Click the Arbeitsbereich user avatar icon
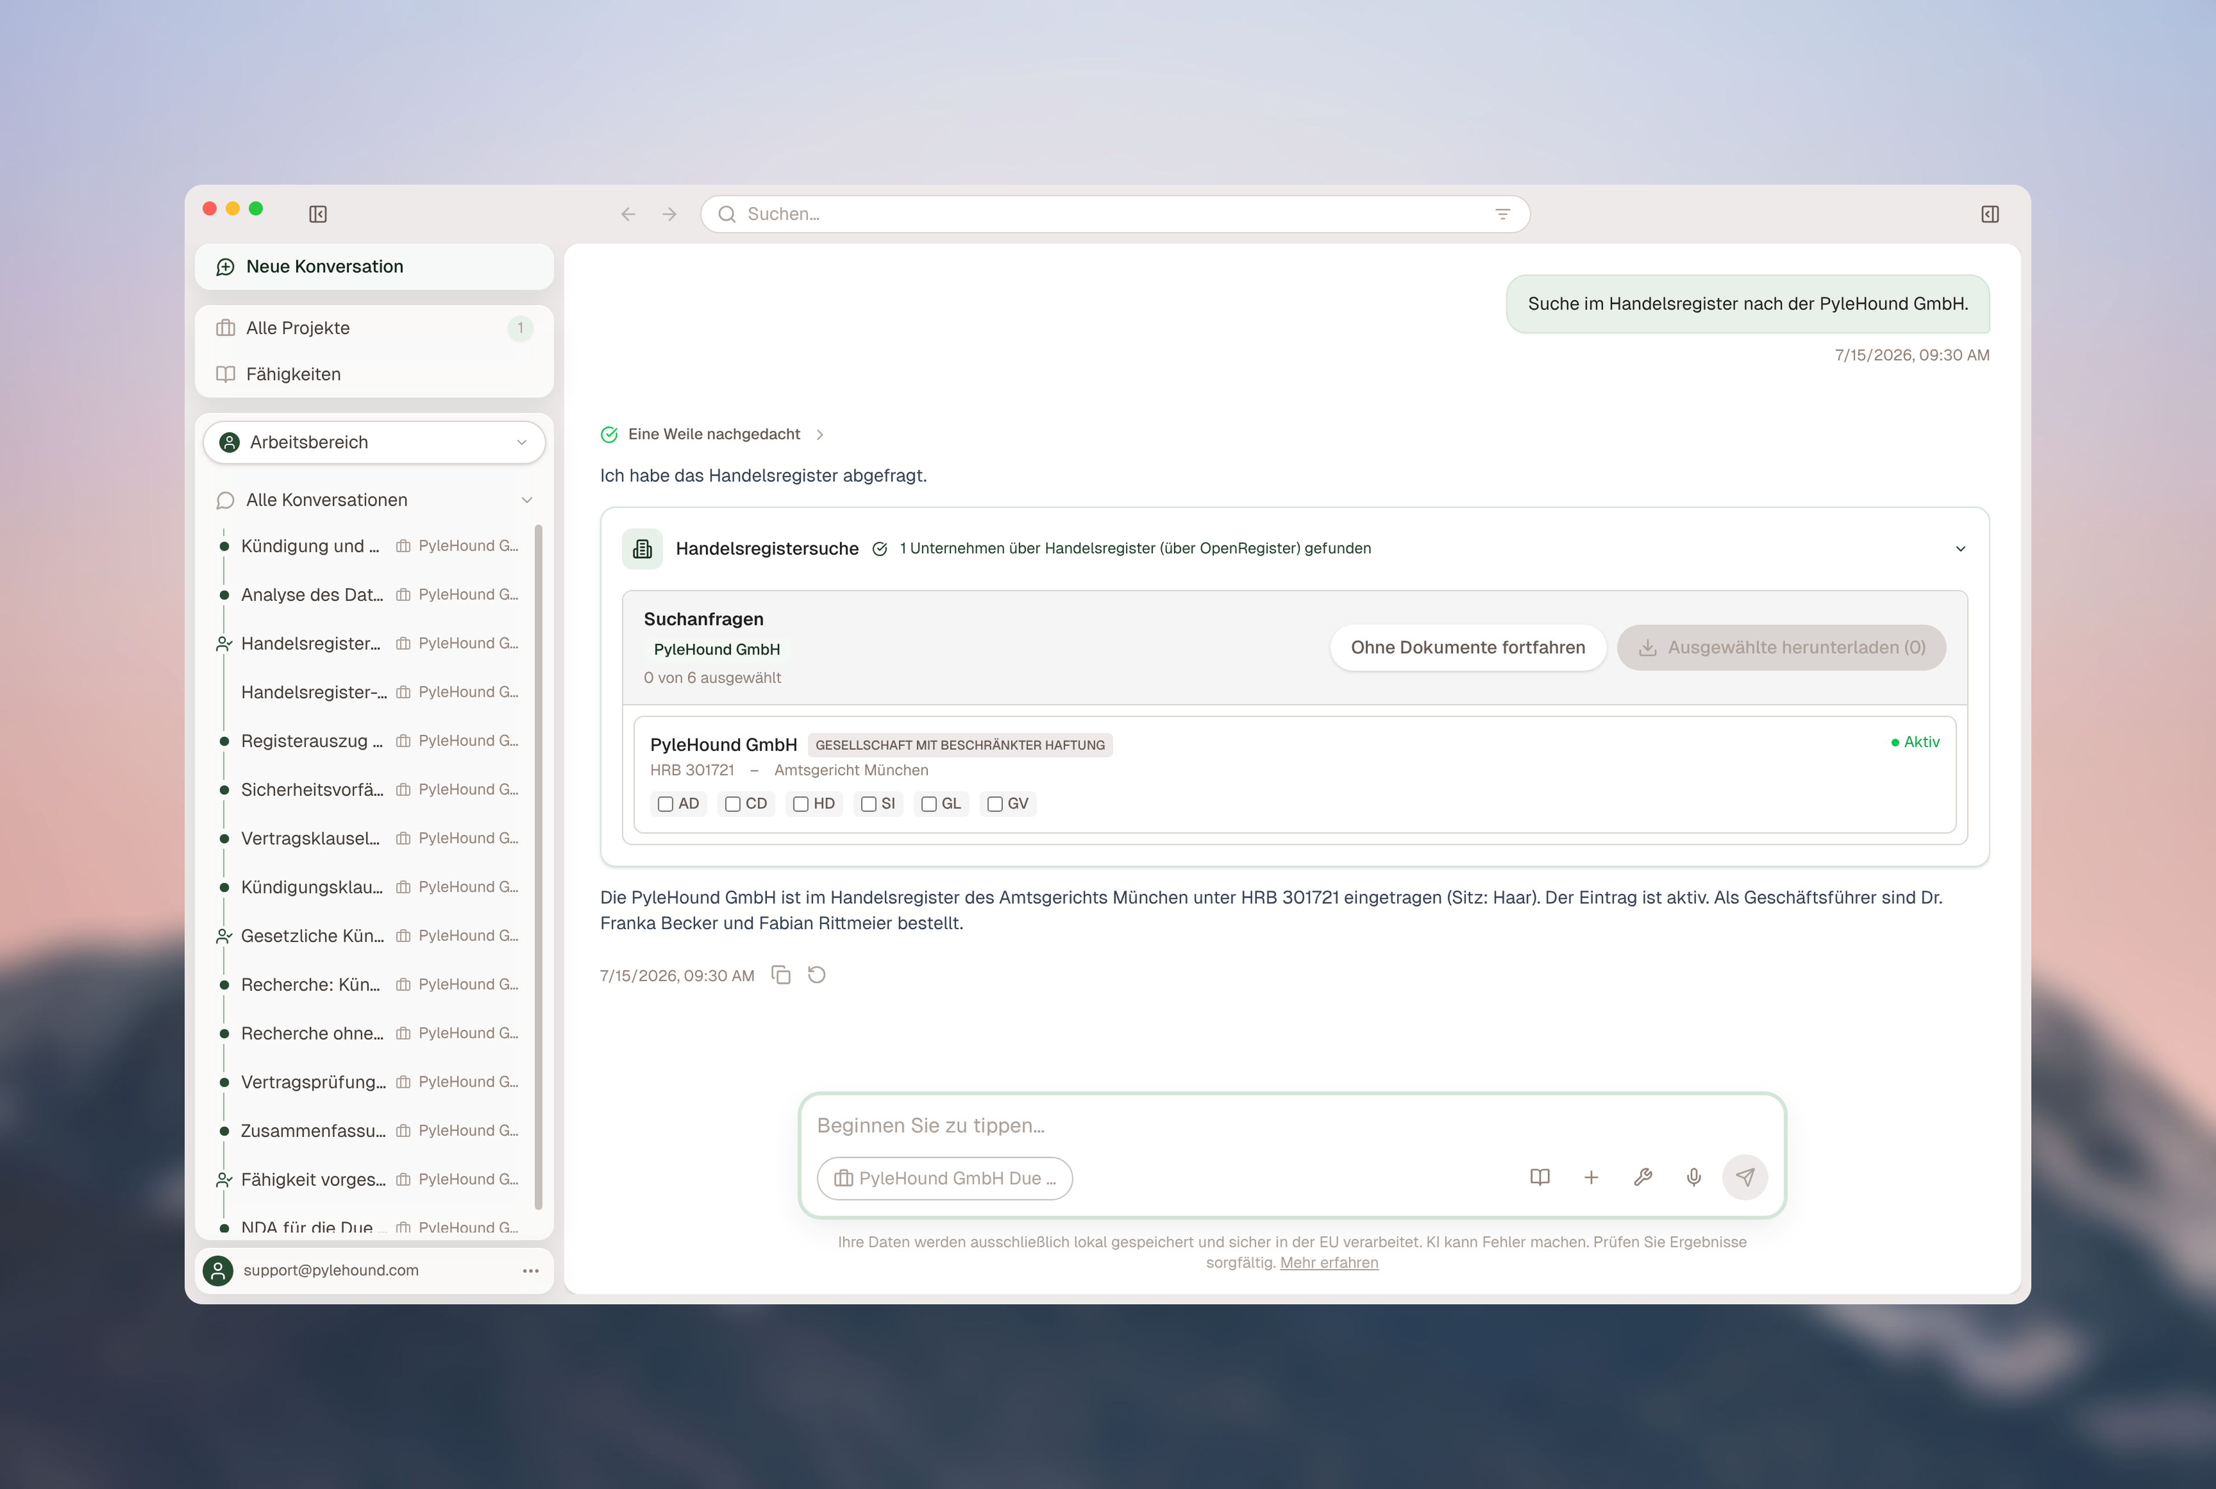Screen dimensions: 2216x1489 point(230,443)
